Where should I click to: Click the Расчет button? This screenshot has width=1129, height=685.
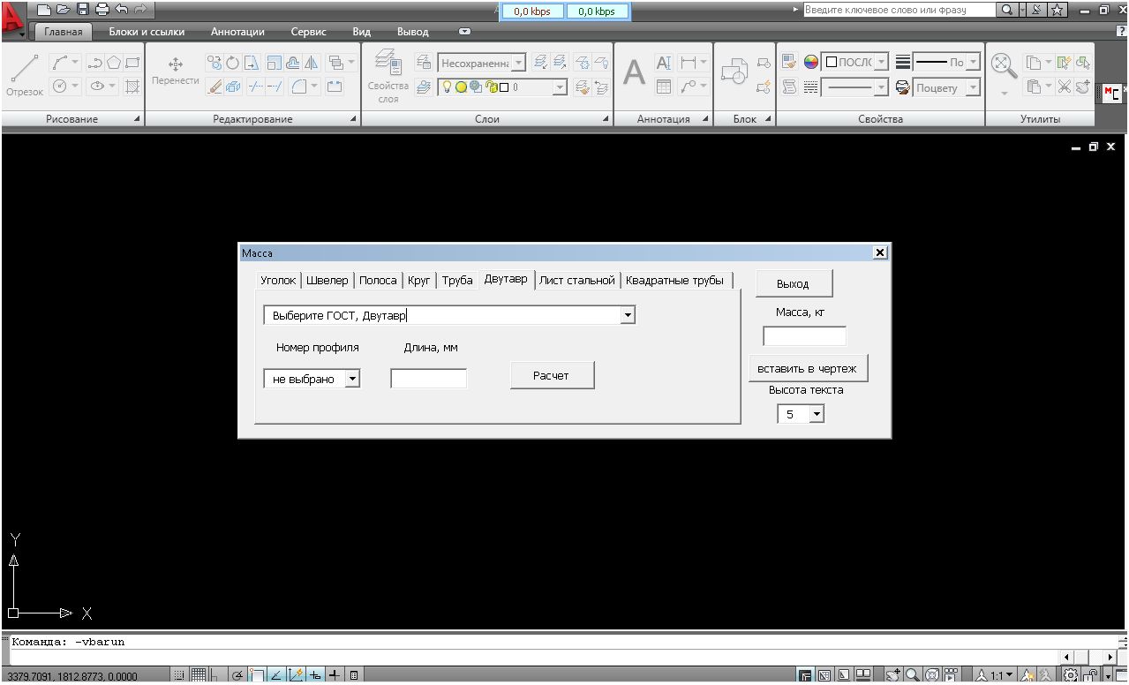tap(552, 375)
